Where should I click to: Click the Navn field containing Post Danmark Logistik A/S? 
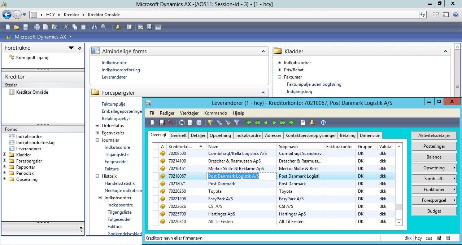pos(241,176)
